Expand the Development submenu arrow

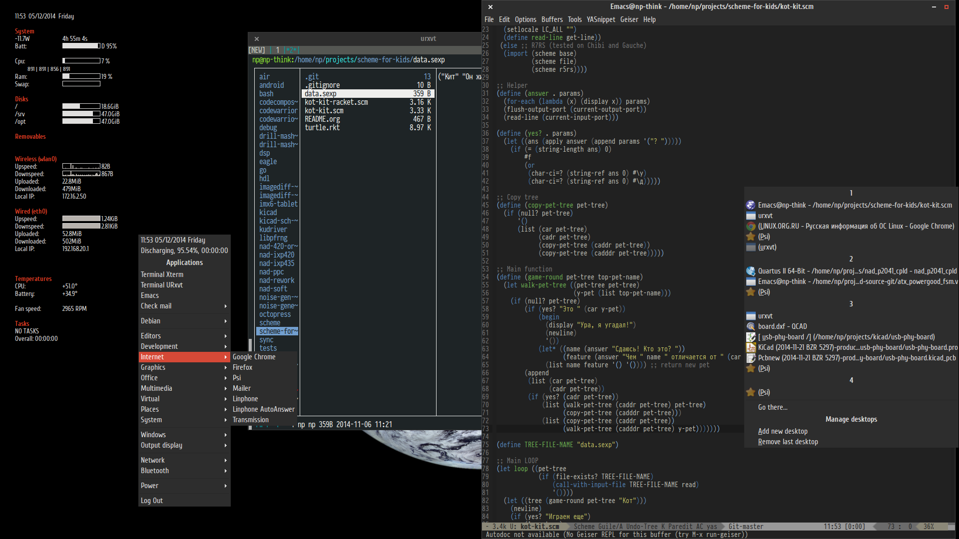click(x=226, y=346)
